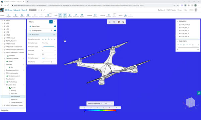
Task: Delete the Animation filter with trash icon
Action: tap(54, 35)
